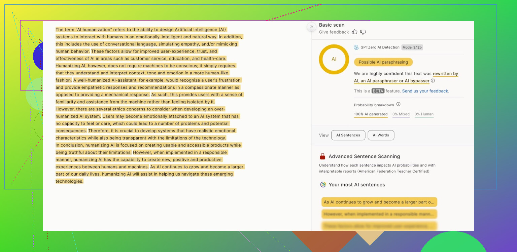Open the Send us your feedback link
517x252 pixels.
pyautogui.click(x=425, y=91)
